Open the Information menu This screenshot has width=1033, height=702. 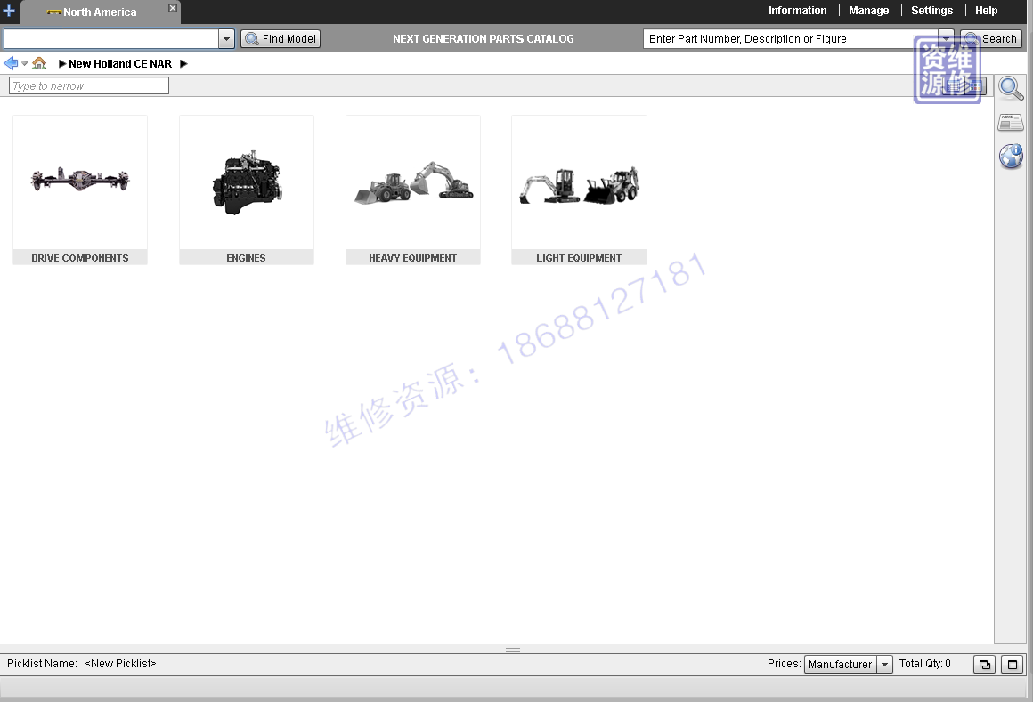coord(797,11)
